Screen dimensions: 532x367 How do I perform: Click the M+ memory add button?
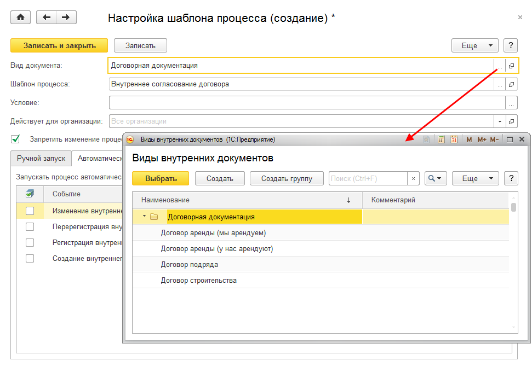[482, 139]
